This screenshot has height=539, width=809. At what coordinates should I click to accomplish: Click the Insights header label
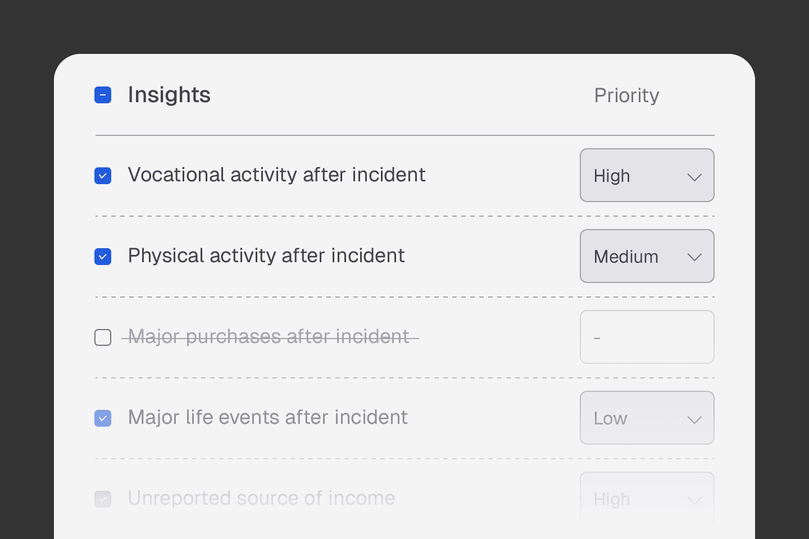[169, 95]
